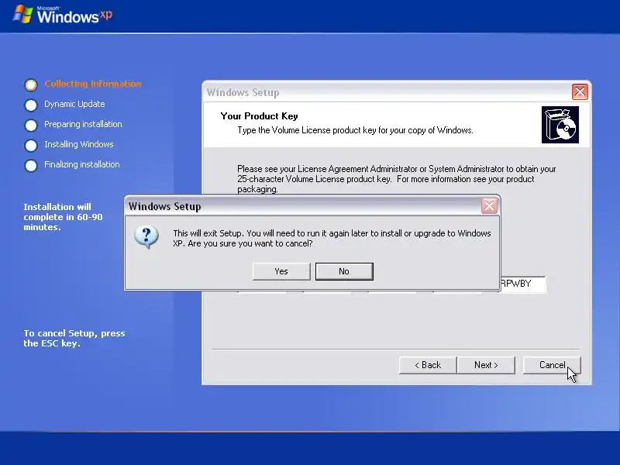Screen dimensions: 620x465
Task: Click the Finalizing installation step bullet
Action: (31, 165)
